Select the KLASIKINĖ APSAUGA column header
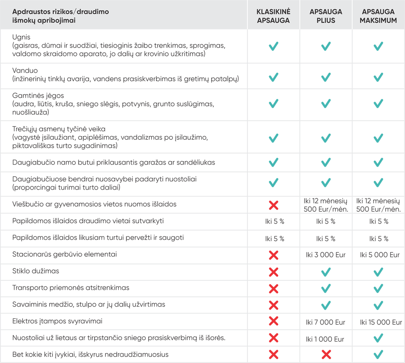This screenshot has height=363, width=405. click(273, 16)
